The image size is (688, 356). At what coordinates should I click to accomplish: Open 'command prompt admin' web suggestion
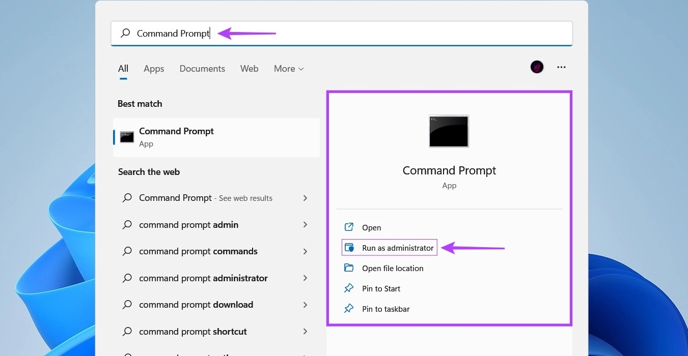tap(216, 225)
